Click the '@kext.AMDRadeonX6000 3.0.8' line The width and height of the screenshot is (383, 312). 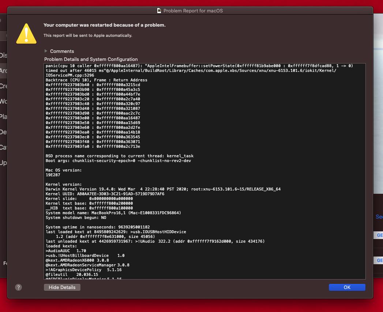(x=77, y=261)
